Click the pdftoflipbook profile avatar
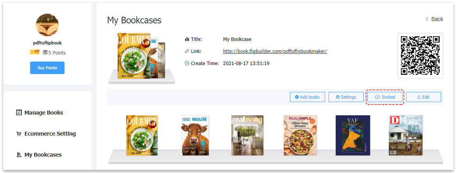Screen dimensions: 458x173 (47, 25)
